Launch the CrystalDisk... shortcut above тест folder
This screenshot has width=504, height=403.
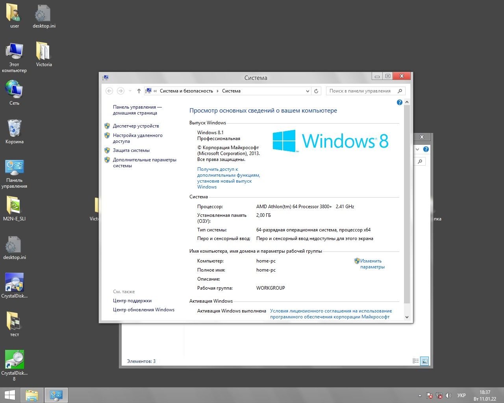(14, 286)
